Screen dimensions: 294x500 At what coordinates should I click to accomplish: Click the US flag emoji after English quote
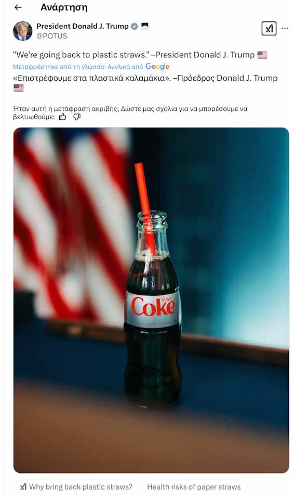click(x=262, y=55)
